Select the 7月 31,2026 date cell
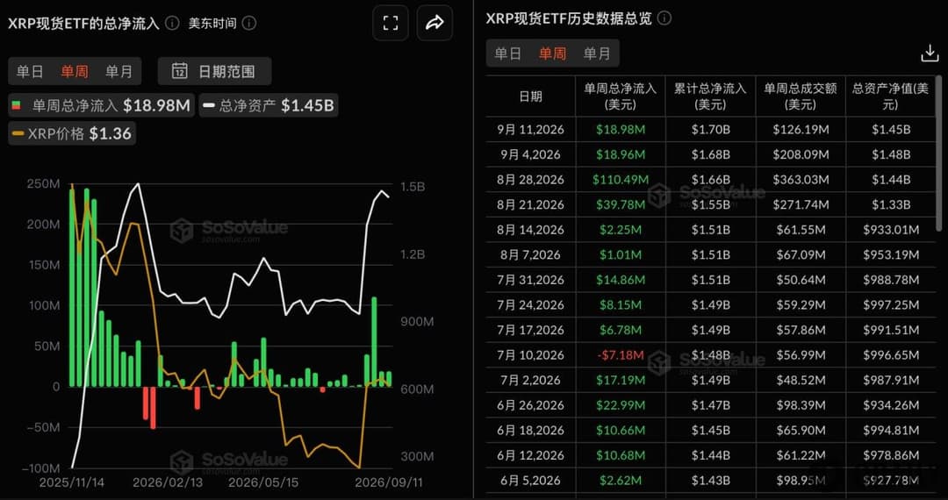Viewport: 948px width, 500px height. click(531, 280)
